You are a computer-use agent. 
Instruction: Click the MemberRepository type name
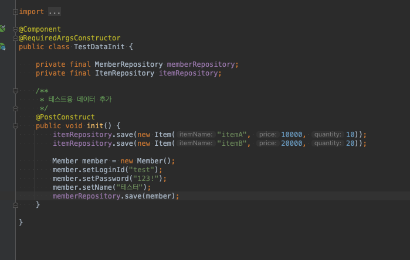128,64
